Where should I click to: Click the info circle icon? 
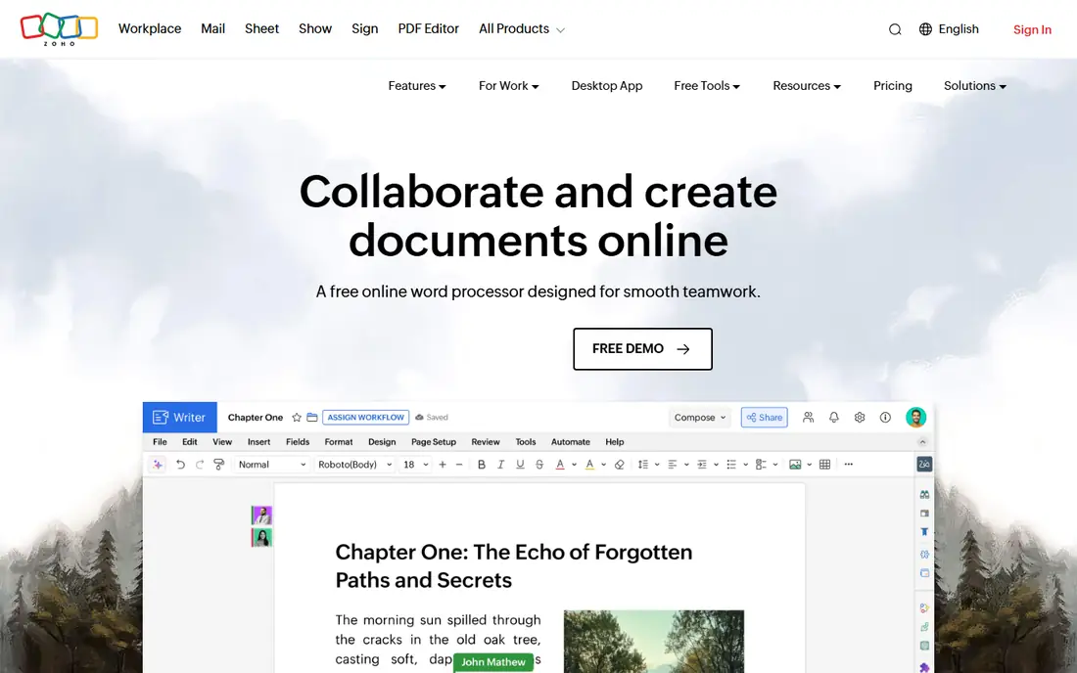(x=885, y=417)
